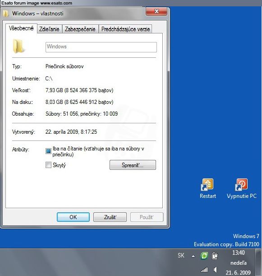Click the 'nedeľa' day label on taskbar
The width and height of the screenshot is (262, 276).
[x=239, y=263]
